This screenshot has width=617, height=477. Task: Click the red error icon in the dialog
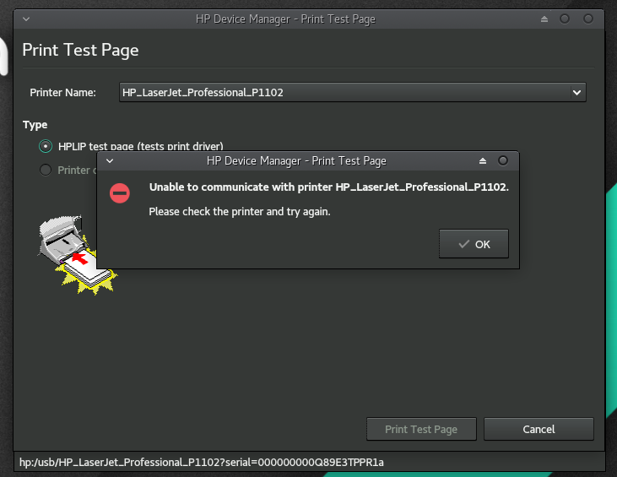[x=121, y=193]
